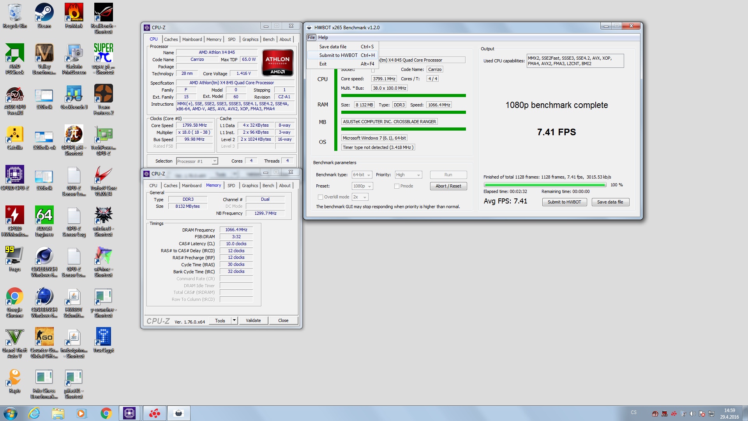
Task: Open the Processor #1 selection dropdown
Action: [x=197, y=161]
